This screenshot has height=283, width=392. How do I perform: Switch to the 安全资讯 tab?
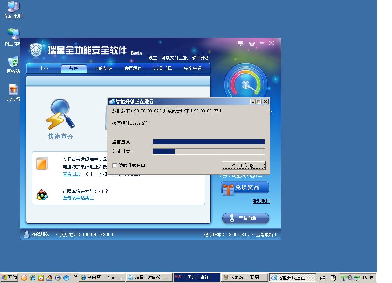coord(193,69)
